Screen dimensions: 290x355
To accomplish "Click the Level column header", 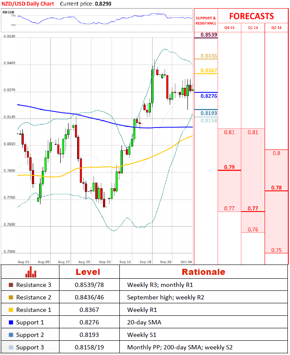I will click(88, 272).
